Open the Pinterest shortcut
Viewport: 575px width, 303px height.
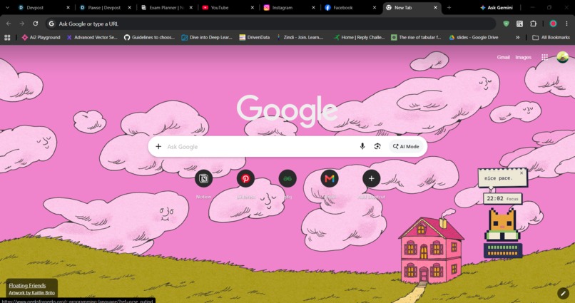tap(245, 178)
